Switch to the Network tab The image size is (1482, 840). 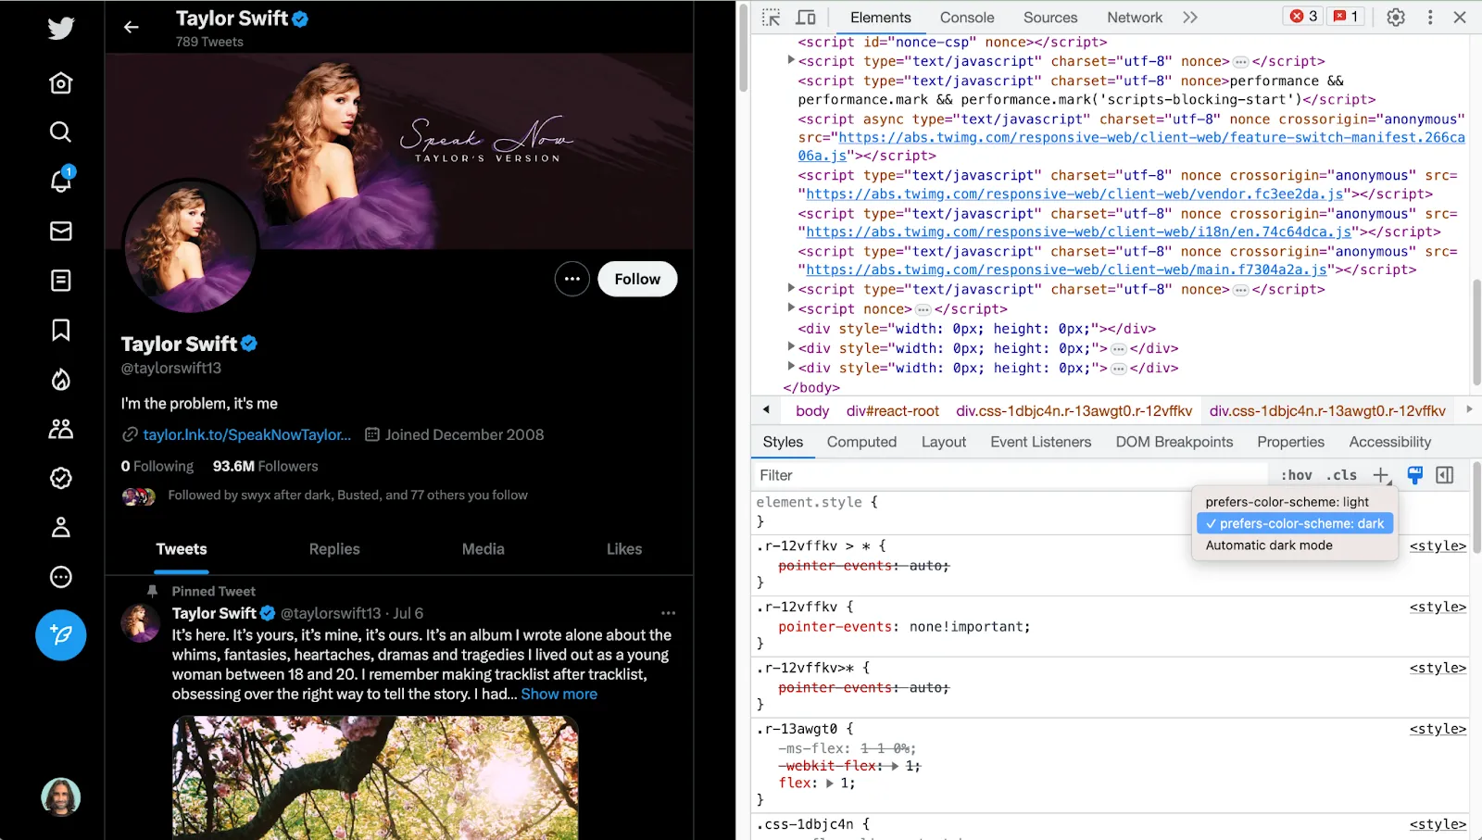1135,18
